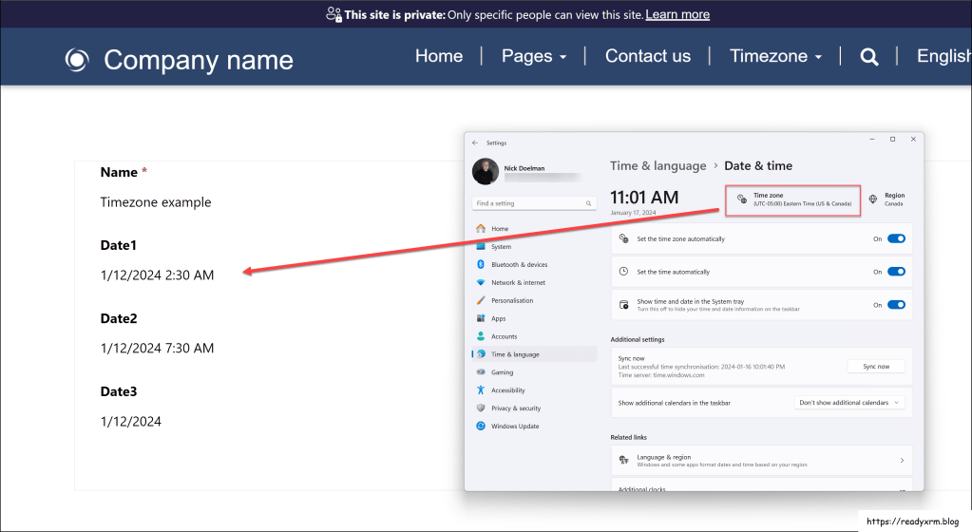972x532 pixels.
Task: Open the Contact us page
Action: [x=648, y=56]
